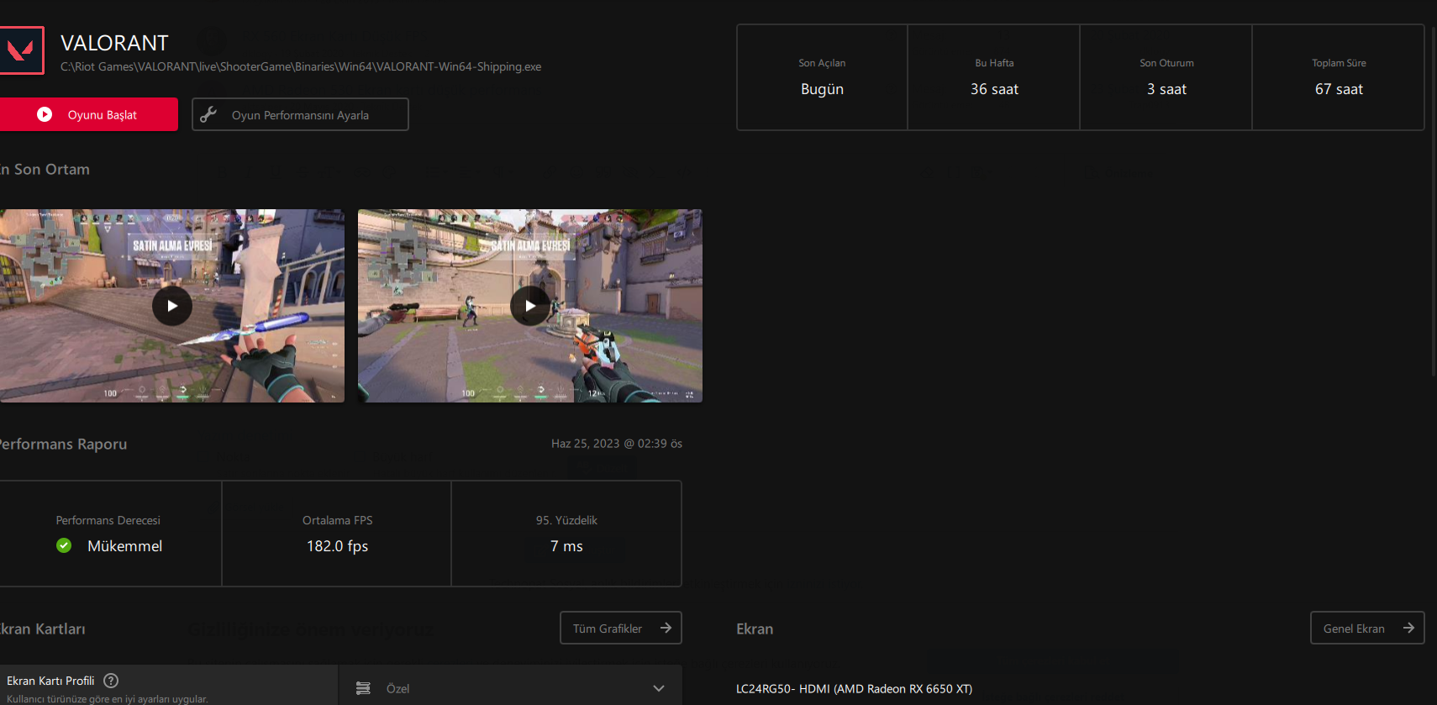
Task: Click the Mükemmel performance rating text
Action: point(124,546)
